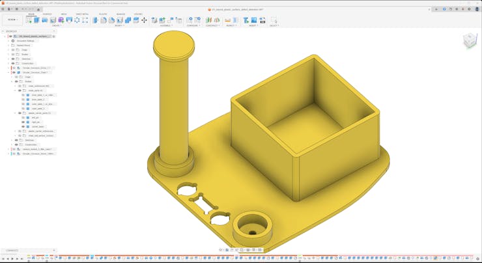Open timeline settings gear icon
Viewport: 482px width, 263px height.
[477, 259]
